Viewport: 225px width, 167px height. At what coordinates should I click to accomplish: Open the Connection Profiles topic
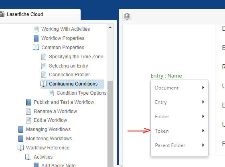[x=70, y=75]
